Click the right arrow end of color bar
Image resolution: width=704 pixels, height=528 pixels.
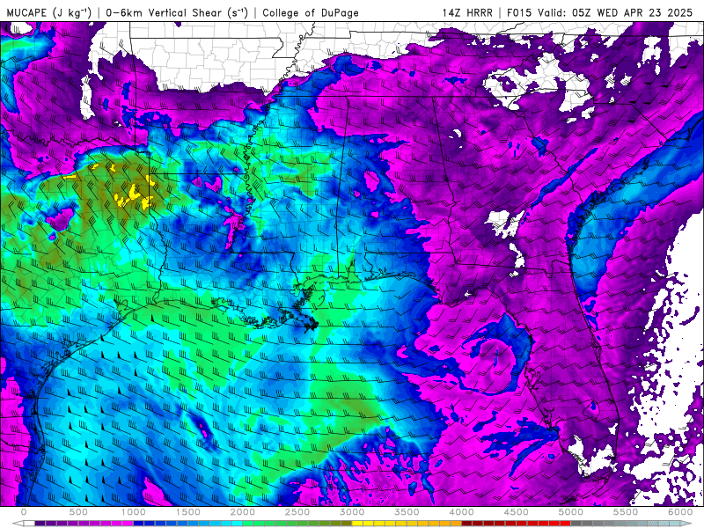(x=686, y=524)
